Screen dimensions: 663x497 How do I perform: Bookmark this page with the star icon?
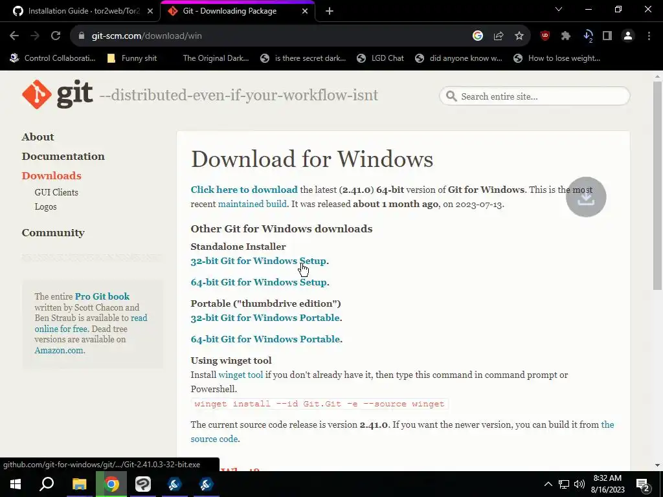coord(519,36)
